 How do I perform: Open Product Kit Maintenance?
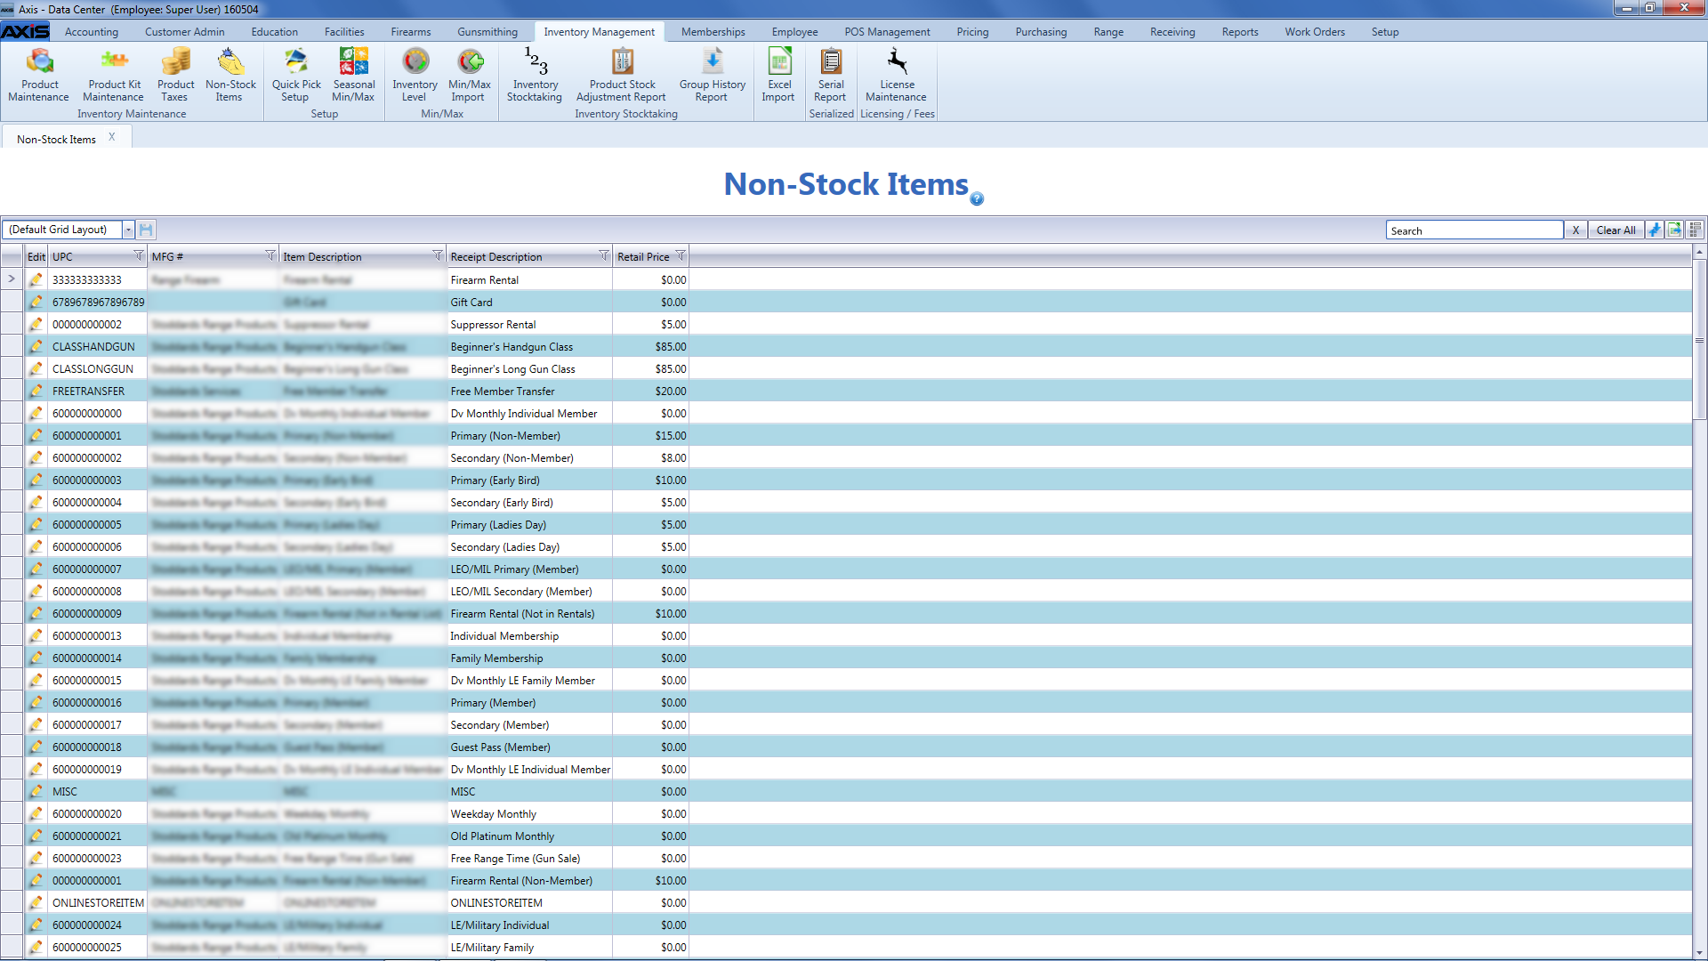[x=114, y=75]
